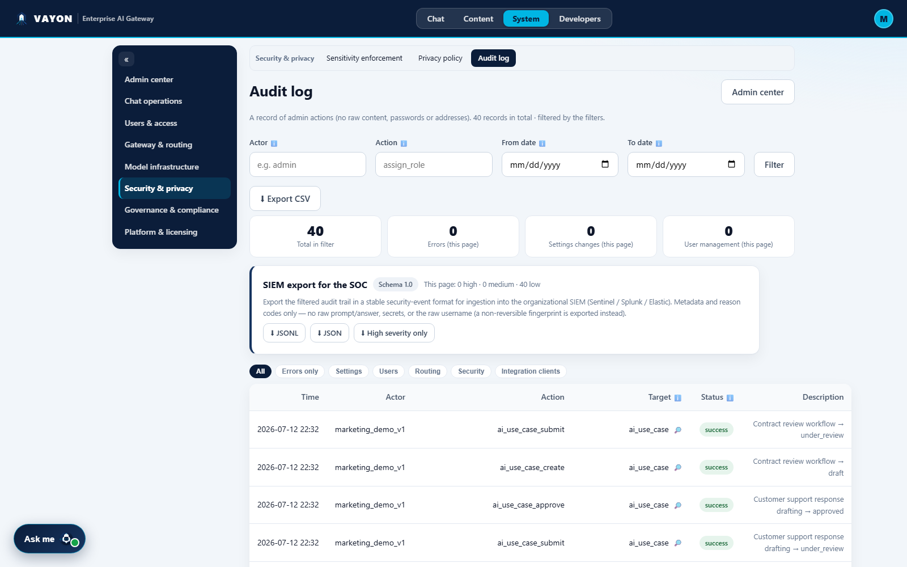Switch to the Developers top tab
This screenshot has height=567, width=907.
pos(579,19)
